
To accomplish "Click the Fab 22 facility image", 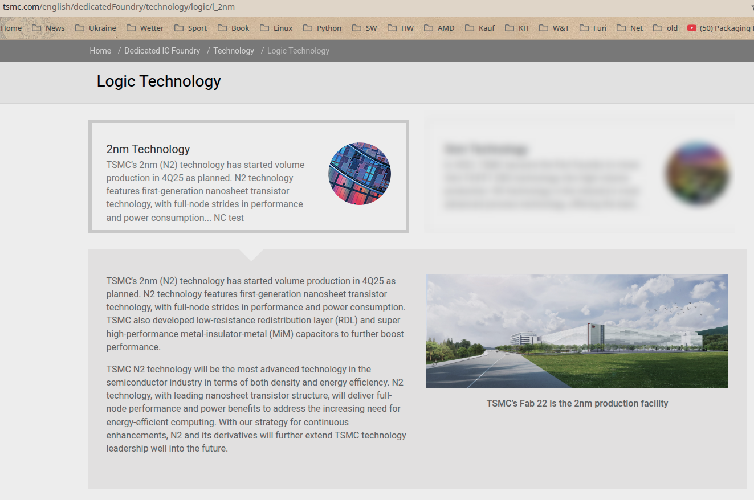I will tap(577, 331).
